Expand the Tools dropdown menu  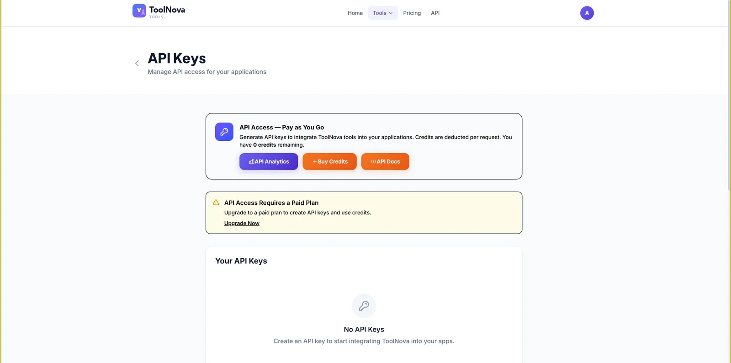[383, 13]
